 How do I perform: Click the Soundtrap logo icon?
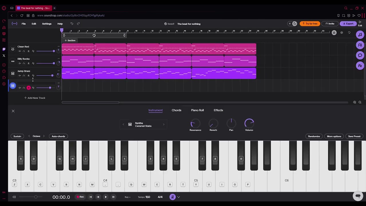(x=14, y=24)
